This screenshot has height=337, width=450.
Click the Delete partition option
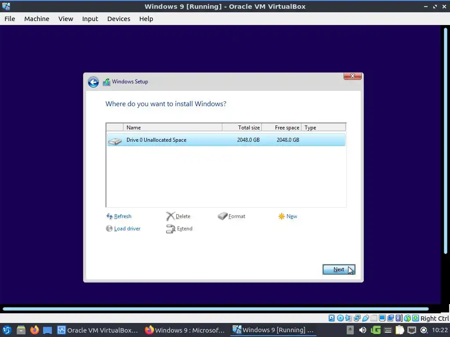(x=178, y=216)
